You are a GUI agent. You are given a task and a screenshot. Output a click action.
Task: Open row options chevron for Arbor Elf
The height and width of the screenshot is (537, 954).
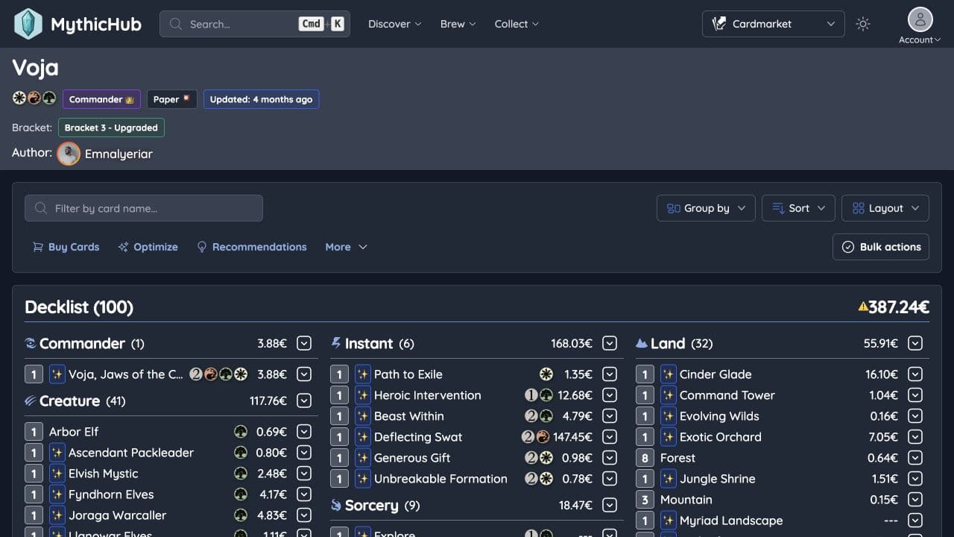tap(304, 432)
